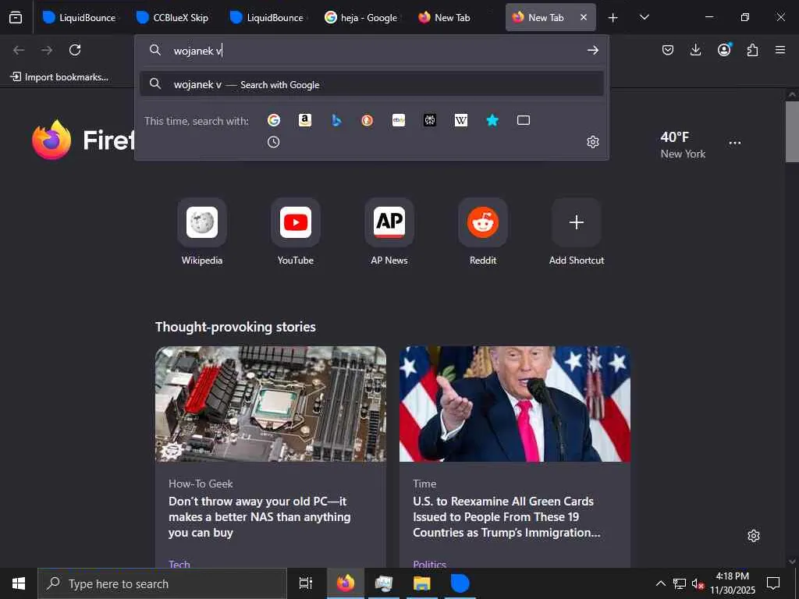This screenshot has width=799, height=599.
Task: Switch to the heja - Google tab
Action: click(360, 17)
